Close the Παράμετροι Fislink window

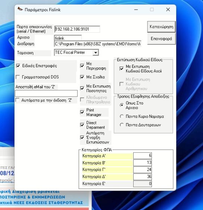168,9
